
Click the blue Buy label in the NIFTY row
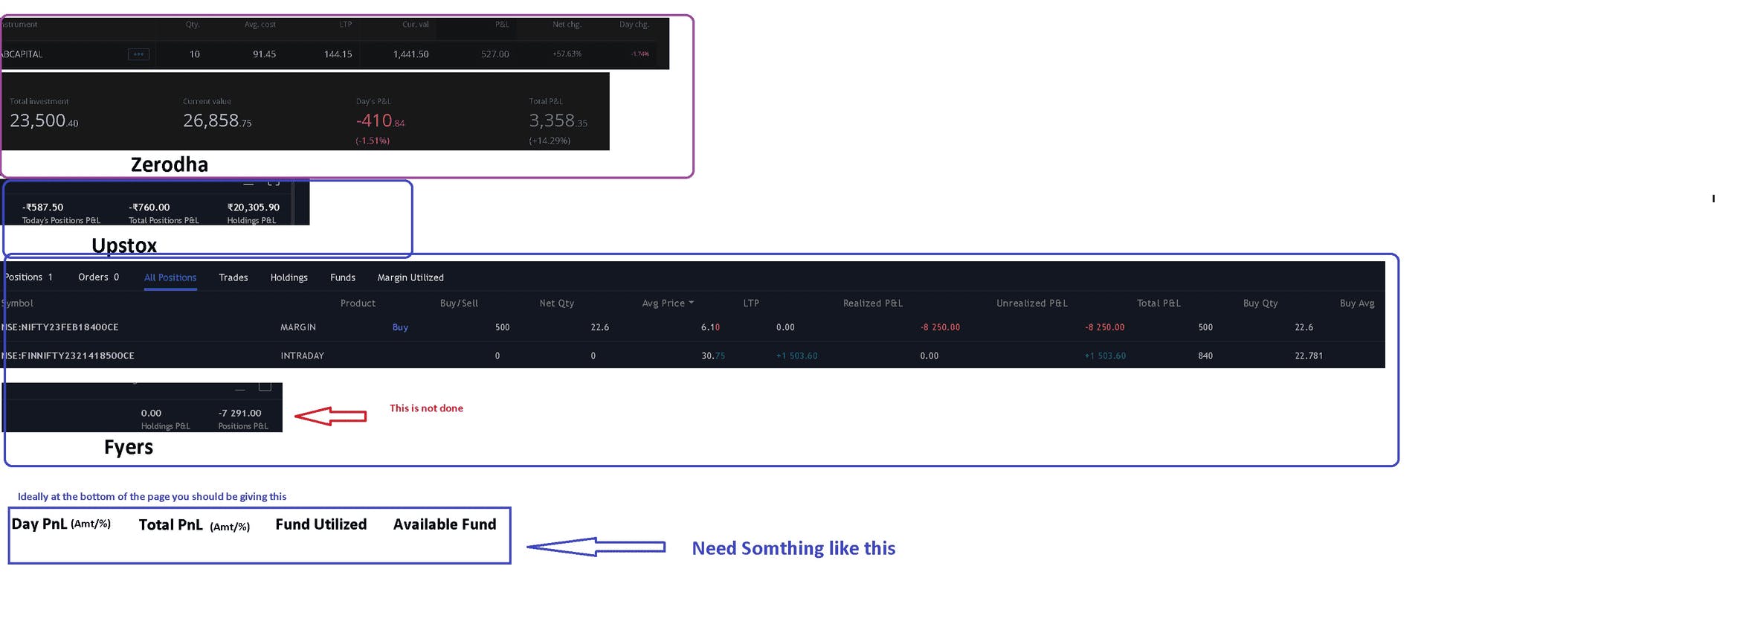tap(400, 327)
